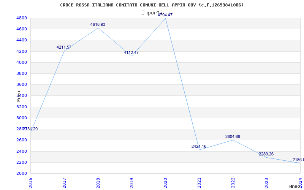Click the 4200 tick on the y-axis
Screen dimensions: 304x190
22,51
